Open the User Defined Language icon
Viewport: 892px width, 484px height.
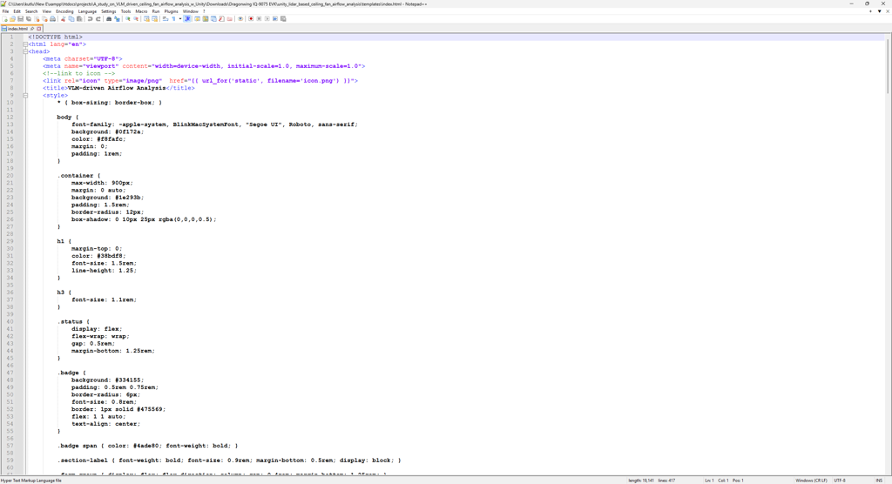pyautogui.click(x=198, y=19)
